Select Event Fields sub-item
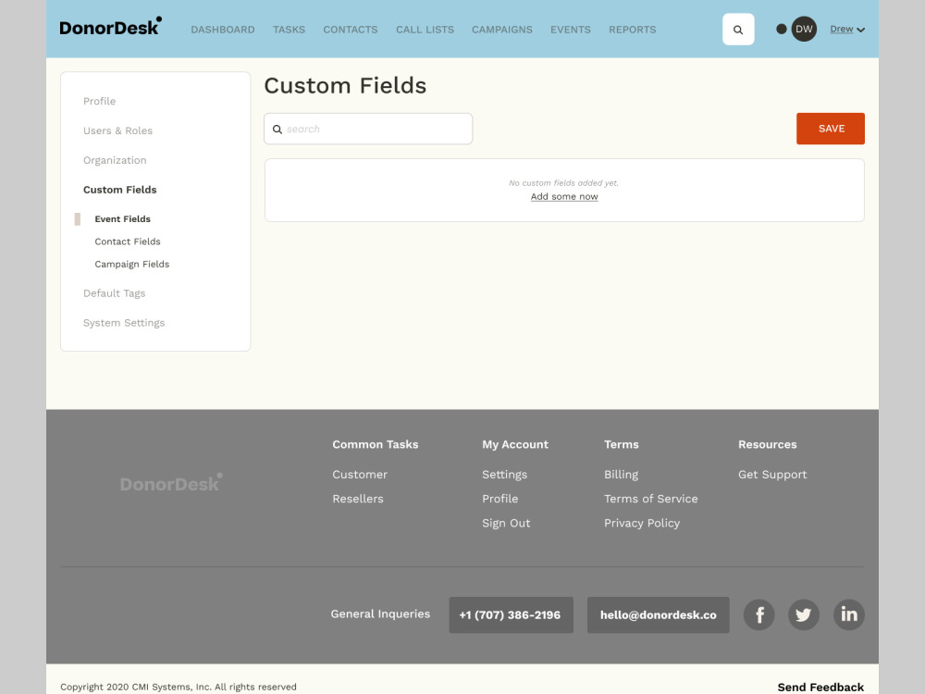This screenshot has width=925, height=694. point(122,219)
